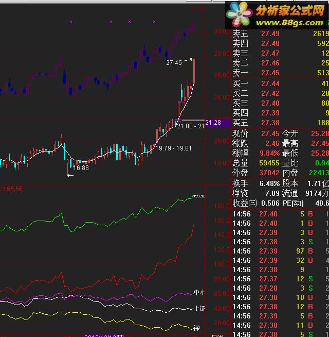This screenshot has height=337, width=329.
Task: Select the 深 index line label
Action: [x=197, y=328]
